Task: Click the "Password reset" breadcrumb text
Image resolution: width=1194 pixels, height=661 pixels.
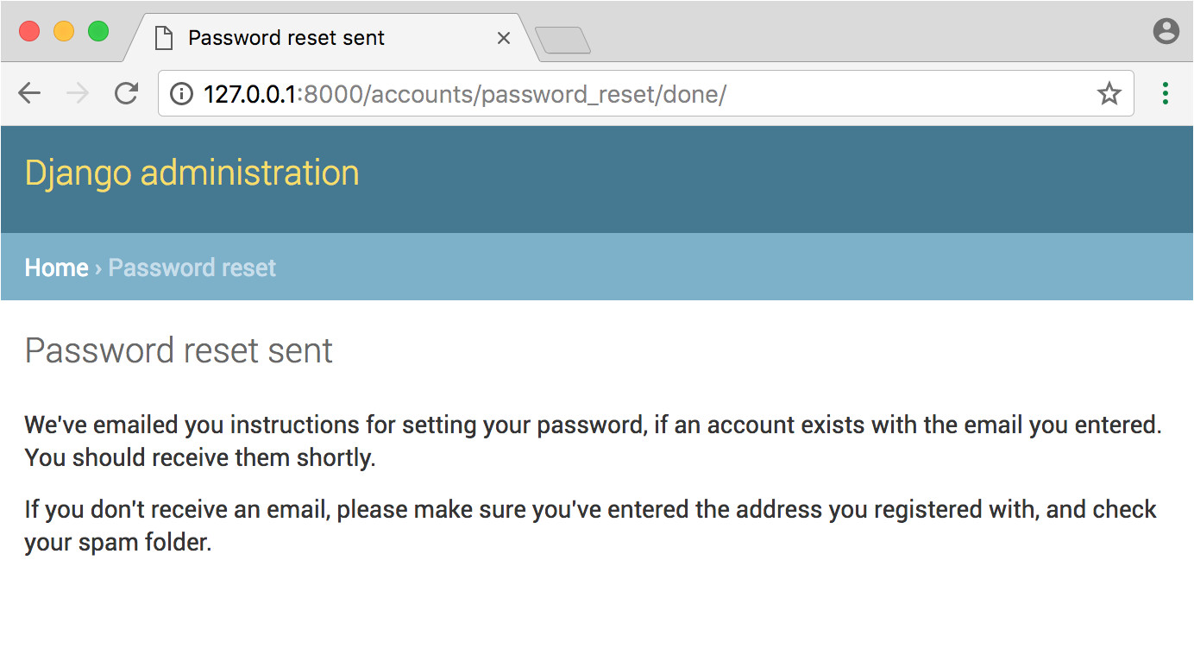Action: click(x=192, y=268)
